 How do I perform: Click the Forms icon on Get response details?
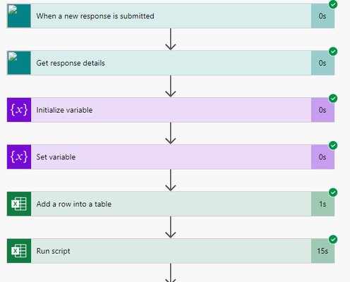[19, 63]
